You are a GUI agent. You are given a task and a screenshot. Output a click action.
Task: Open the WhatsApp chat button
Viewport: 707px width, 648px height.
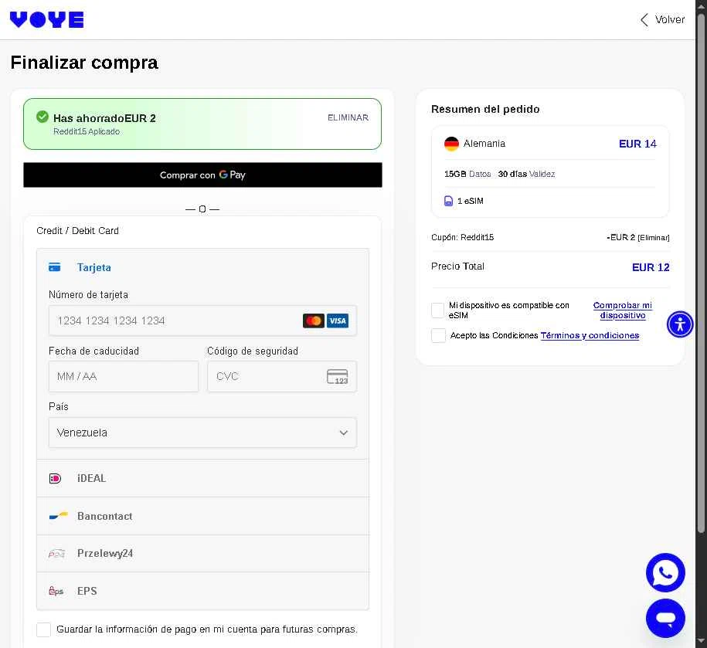pos(665,573)
